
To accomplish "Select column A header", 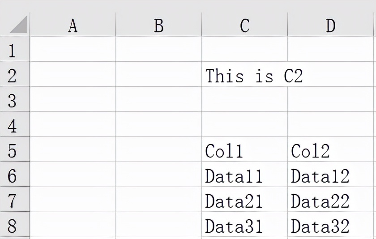I will point(73,25).
